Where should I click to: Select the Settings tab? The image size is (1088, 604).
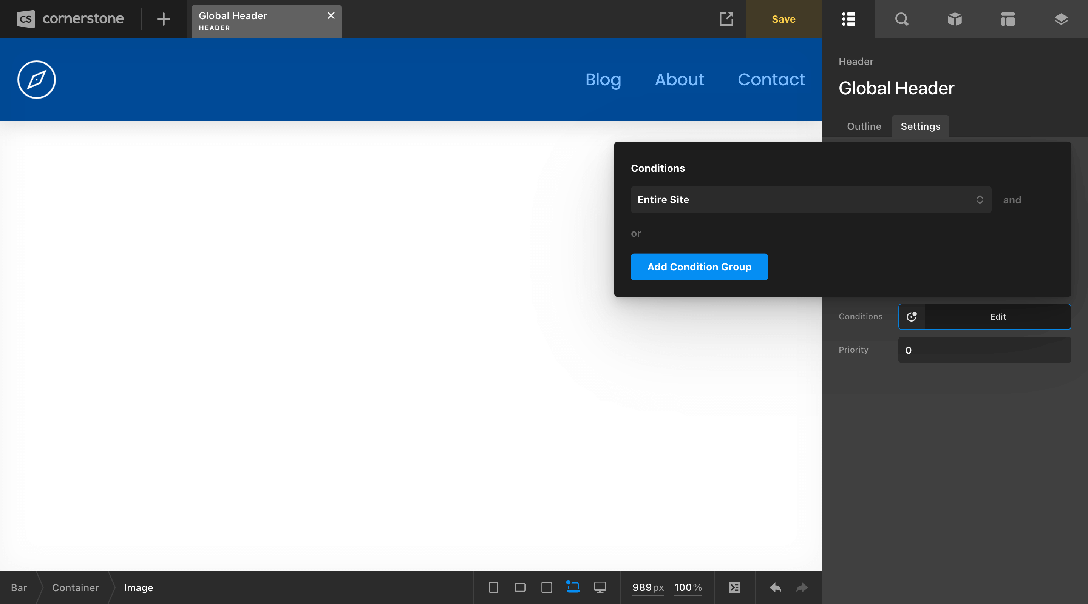click(920, 126)
